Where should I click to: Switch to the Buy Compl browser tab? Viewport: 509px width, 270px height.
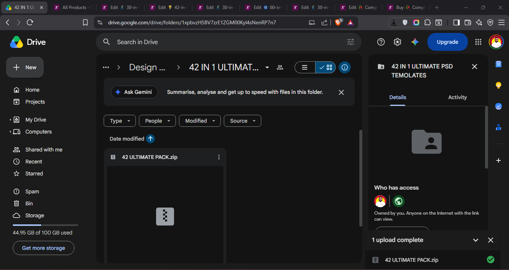tap(407, 7)
